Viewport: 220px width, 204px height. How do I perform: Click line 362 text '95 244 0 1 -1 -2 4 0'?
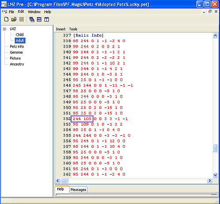pyautogui.click(x=99, y=174)
